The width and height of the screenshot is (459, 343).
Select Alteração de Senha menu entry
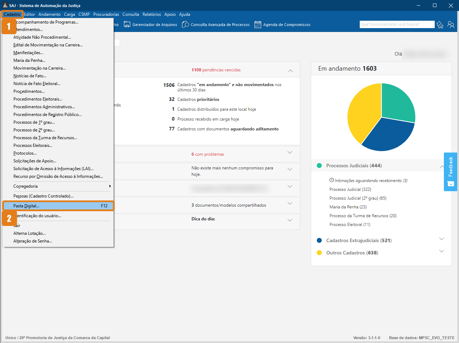pyautogui.click(x=58, y=241)
